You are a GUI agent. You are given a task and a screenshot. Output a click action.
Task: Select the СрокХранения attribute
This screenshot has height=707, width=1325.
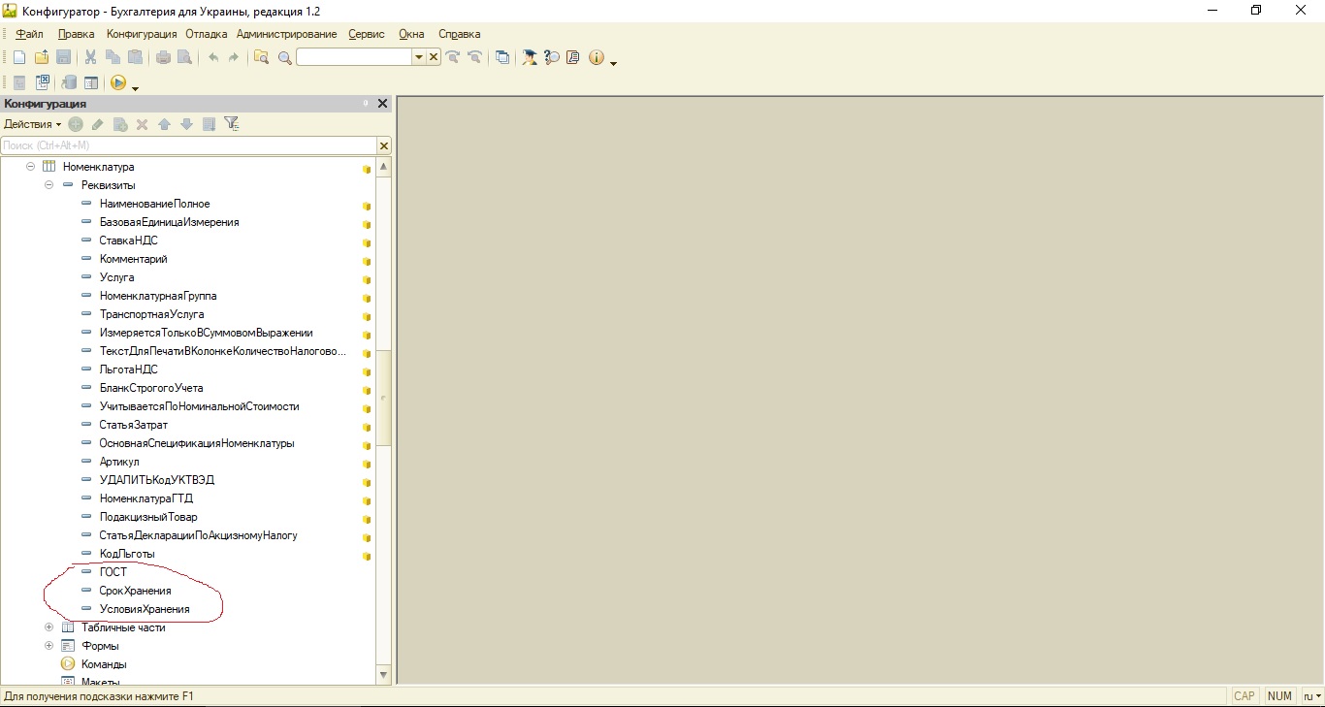(x=135, y=591)
